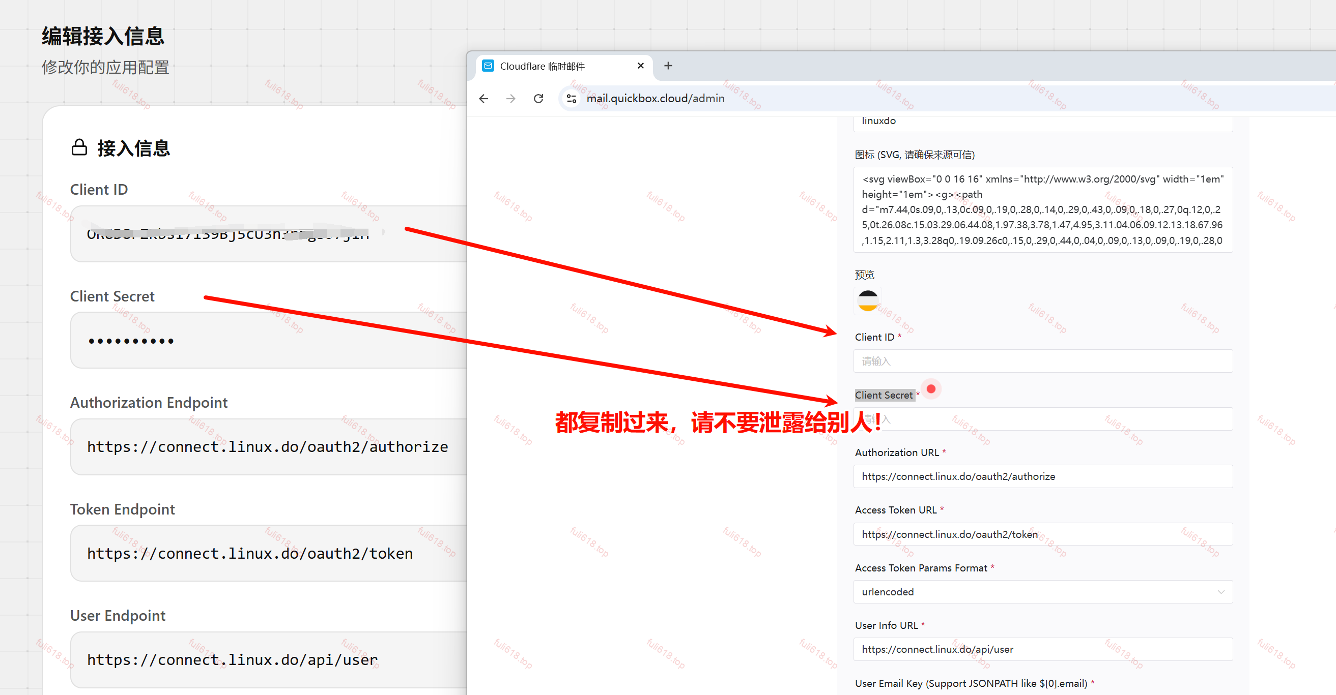The image size is (1336, 695).
Task: Click the Access Token Params Format label
Action: pos(921,567)
